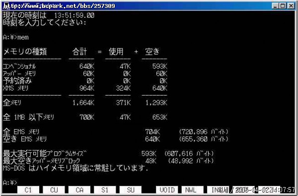Click the '(48,992 バイト)' byte count
This screenshot has height=196, width=298.
tap(191, 161)
